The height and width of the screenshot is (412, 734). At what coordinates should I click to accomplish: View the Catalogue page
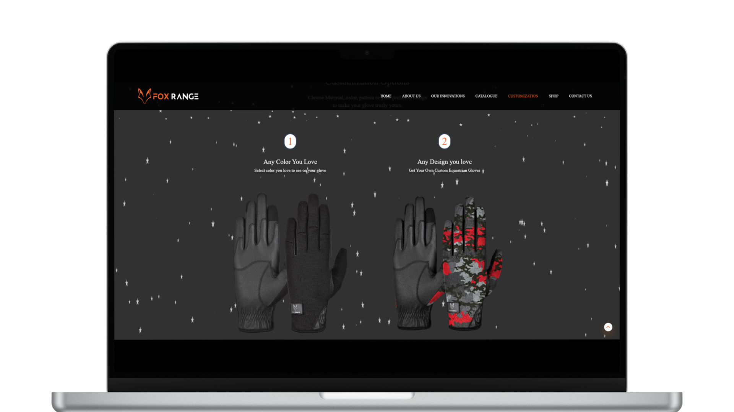click(x=486, y=96)
